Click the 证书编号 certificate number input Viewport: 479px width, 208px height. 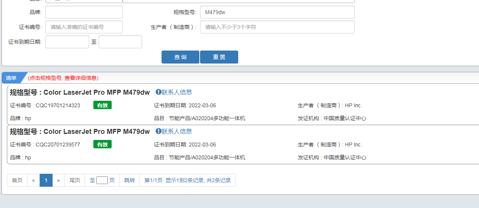(84, 27)
